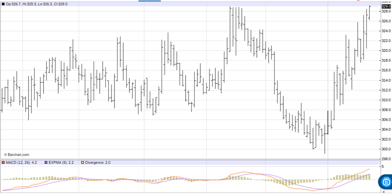Click the 324.0 price axis label
This screenshot has height=194, width=392.
pos(386,31)
